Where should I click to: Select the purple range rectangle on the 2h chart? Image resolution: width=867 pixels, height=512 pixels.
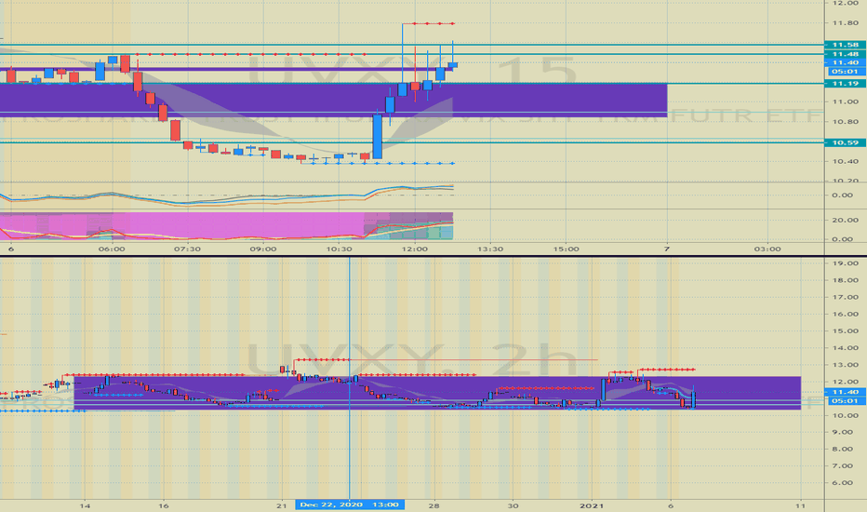pos(437,393)
